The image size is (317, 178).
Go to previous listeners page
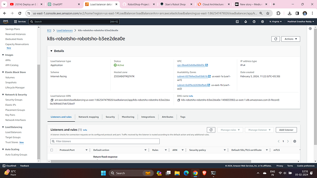tap(279, 141)
